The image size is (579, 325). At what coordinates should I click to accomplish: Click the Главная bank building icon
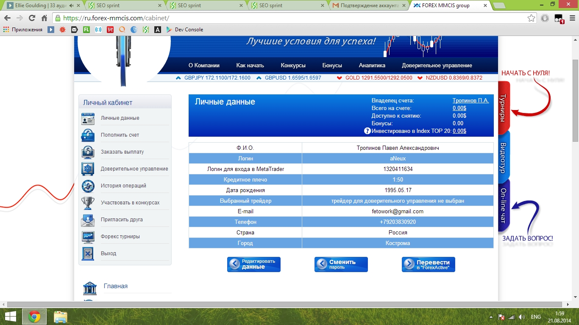[90, 288]
